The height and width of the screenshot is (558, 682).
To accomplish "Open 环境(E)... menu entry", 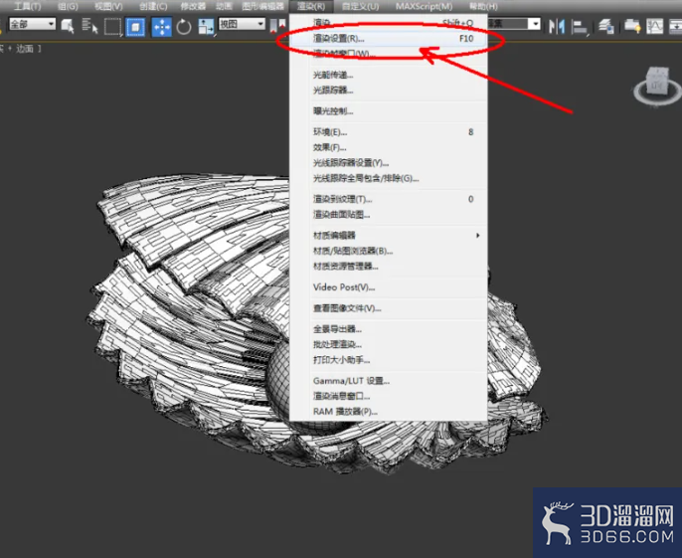I will (x=389, y=132).
